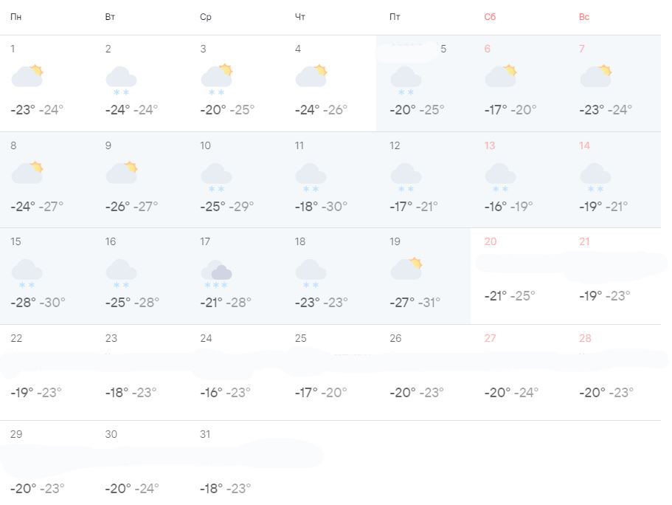The image size is (672, 505).
Task: Click the sunny snow icon on day 3
Action: pyautogui.click(x=217, y=78)
